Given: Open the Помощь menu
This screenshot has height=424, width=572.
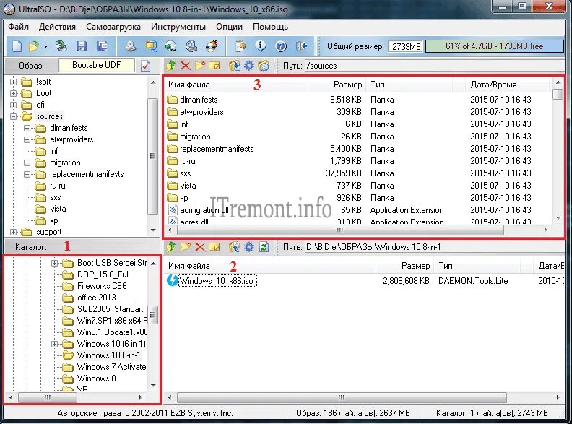Looking at the screenshot, I should (x=270, y=27).
